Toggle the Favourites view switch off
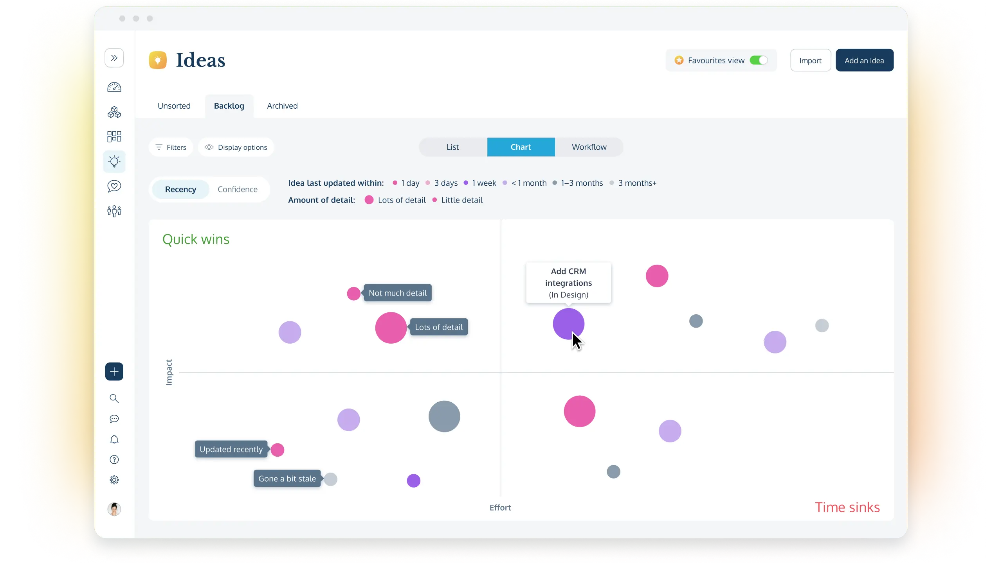 coord(758,60)
